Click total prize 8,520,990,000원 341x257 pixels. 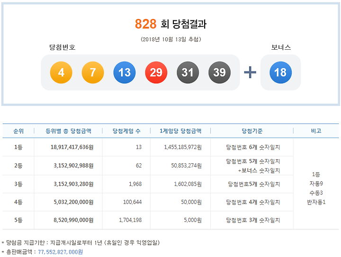[73, 220]
